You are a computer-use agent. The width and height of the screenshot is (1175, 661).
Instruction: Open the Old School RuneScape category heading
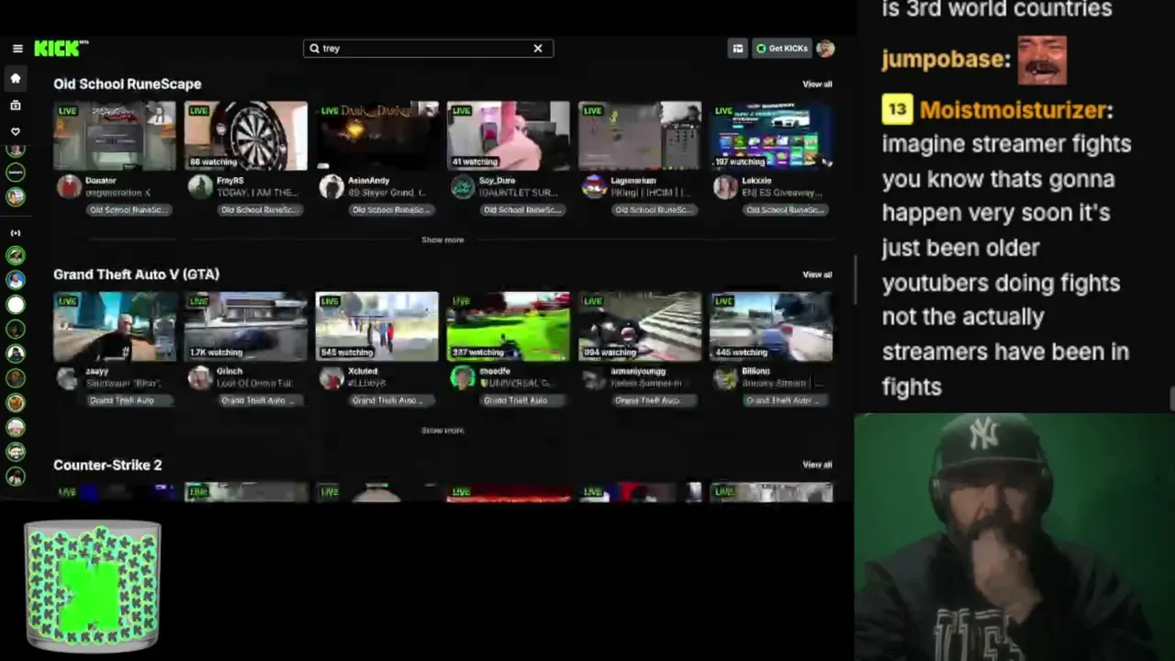128,84
